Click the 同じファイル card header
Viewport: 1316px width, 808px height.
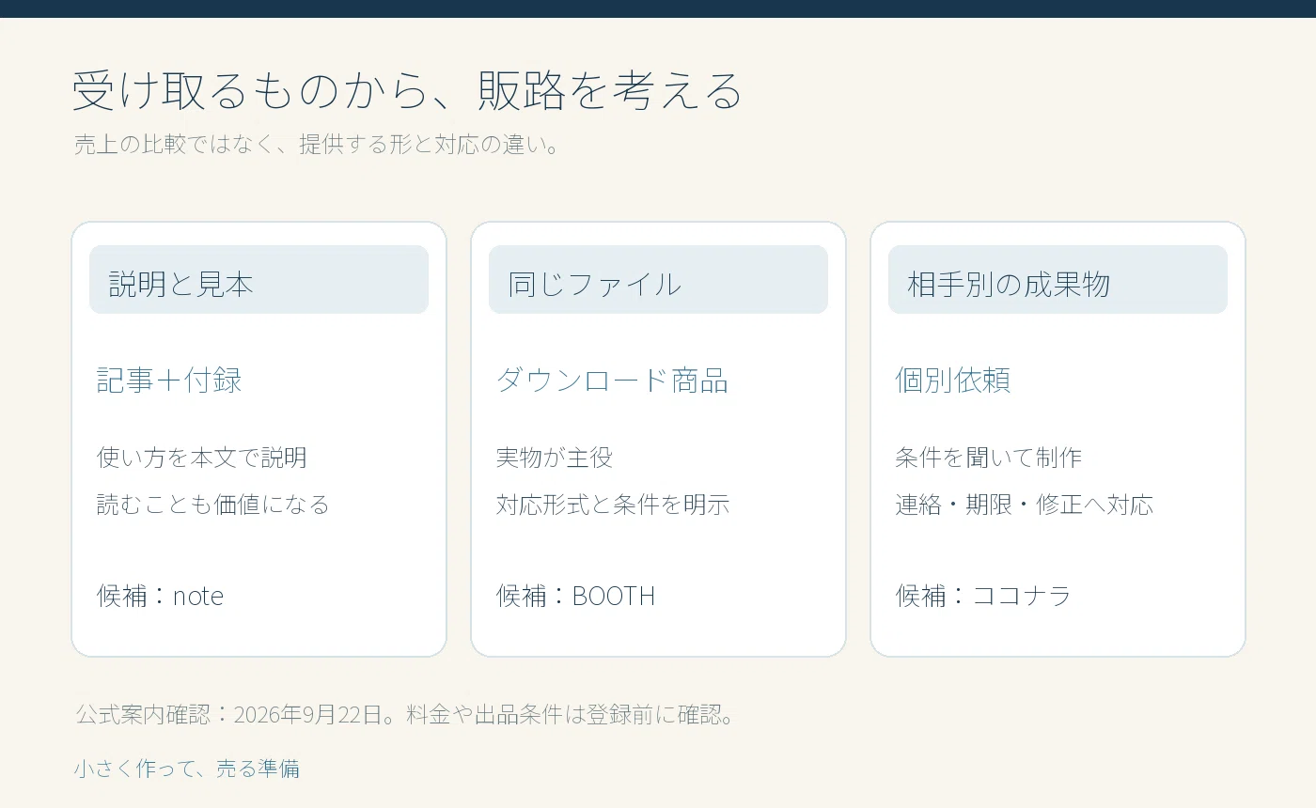(x=658, y=279)
